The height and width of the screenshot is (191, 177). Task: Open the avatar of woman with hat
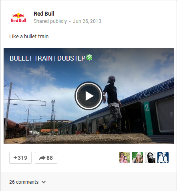point(137,158)
